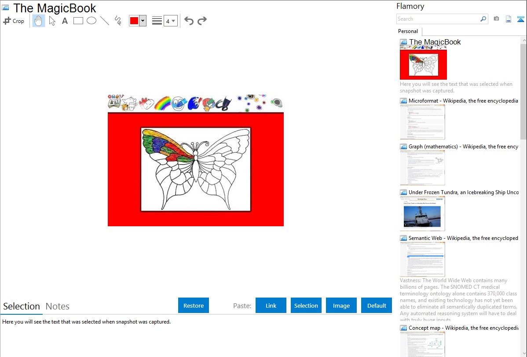Choose the straight Line tool

[x=105, y=21]
